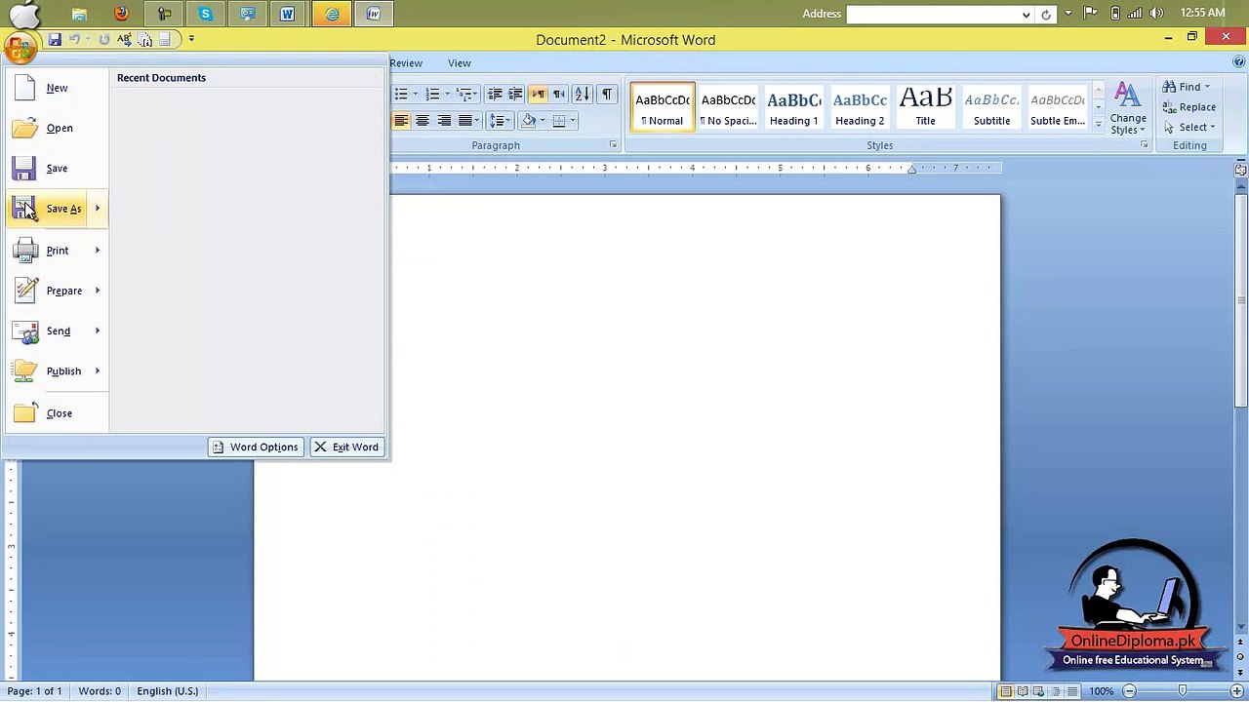Apply the Subtle Emphasis style
This screenshot has height=702, width=1249.
[1058, 107]
